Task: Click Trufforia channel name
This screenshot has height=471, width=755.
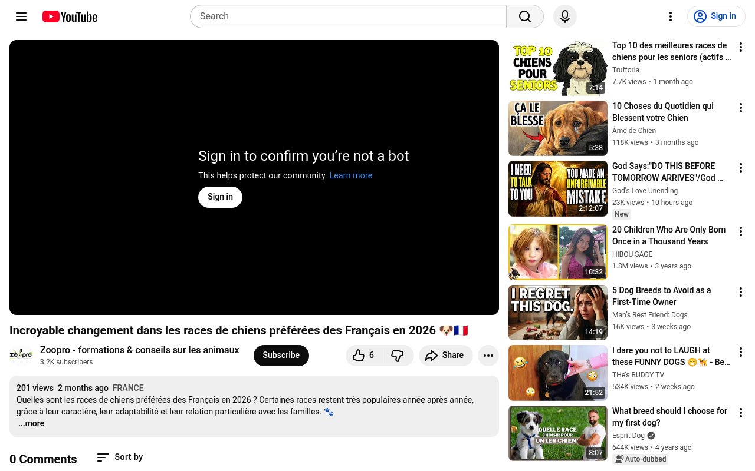Action: pyautogui.click(x=626, y=70)
